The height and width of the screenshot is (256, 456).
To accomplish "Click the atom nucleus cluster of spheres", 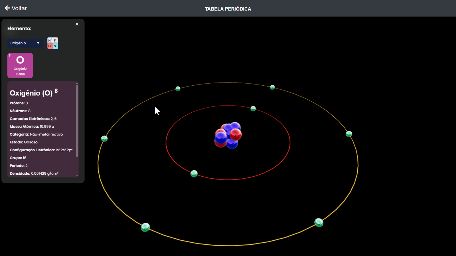I will click(x=228, y=136).
